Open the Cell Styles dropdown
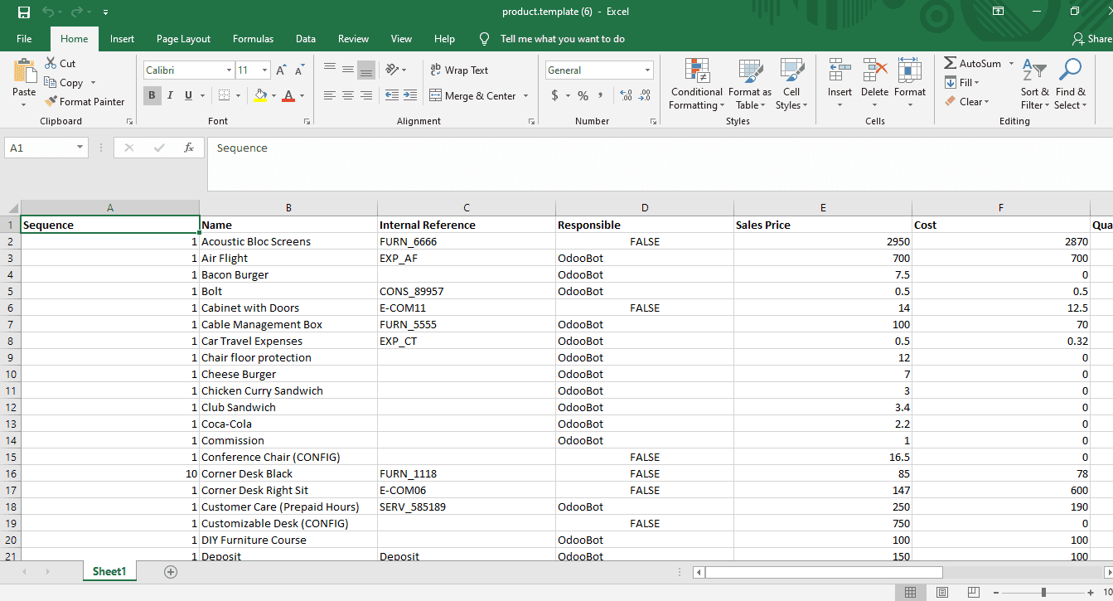Screen dimensions: 1113x601 tap(791, 83)
